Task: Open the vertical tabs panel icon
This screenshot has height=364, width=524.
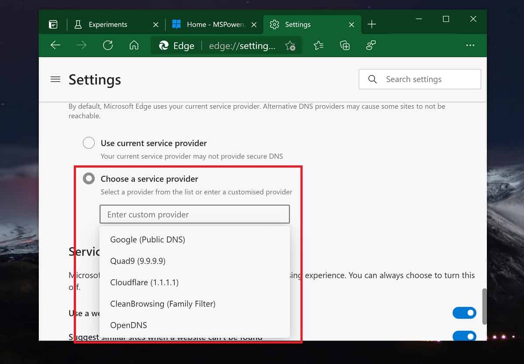Action: tap(53, 24)
